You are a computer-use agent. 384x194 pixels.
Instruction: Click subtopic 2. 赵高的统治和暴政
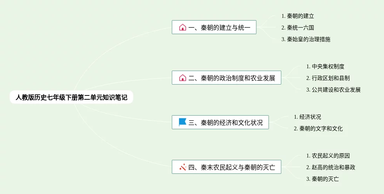[330, 167]
